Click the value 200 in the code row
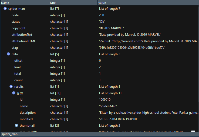This screenshot has width=199, height=137. pyautogui.click(x=102, y=15)
